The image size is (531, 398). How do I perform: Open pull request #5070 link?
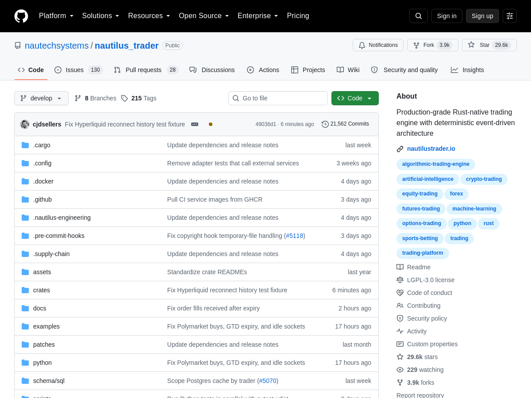point(268,381)
